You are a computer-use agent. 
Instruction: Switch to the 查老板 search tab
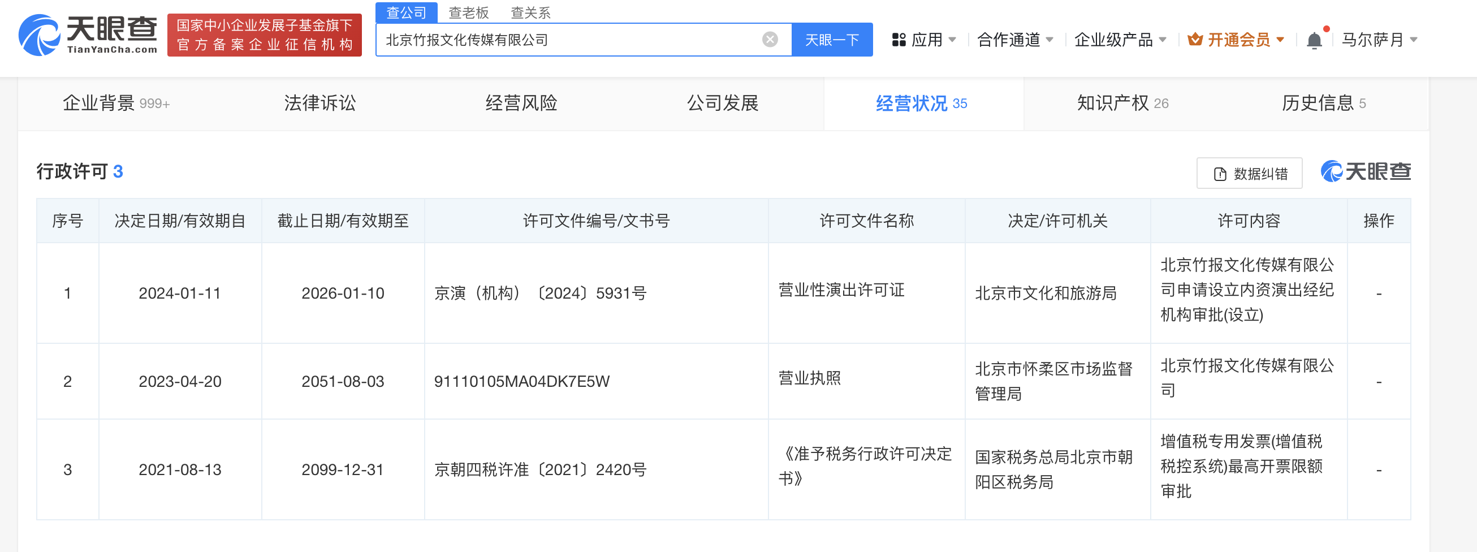click(468, 12)
